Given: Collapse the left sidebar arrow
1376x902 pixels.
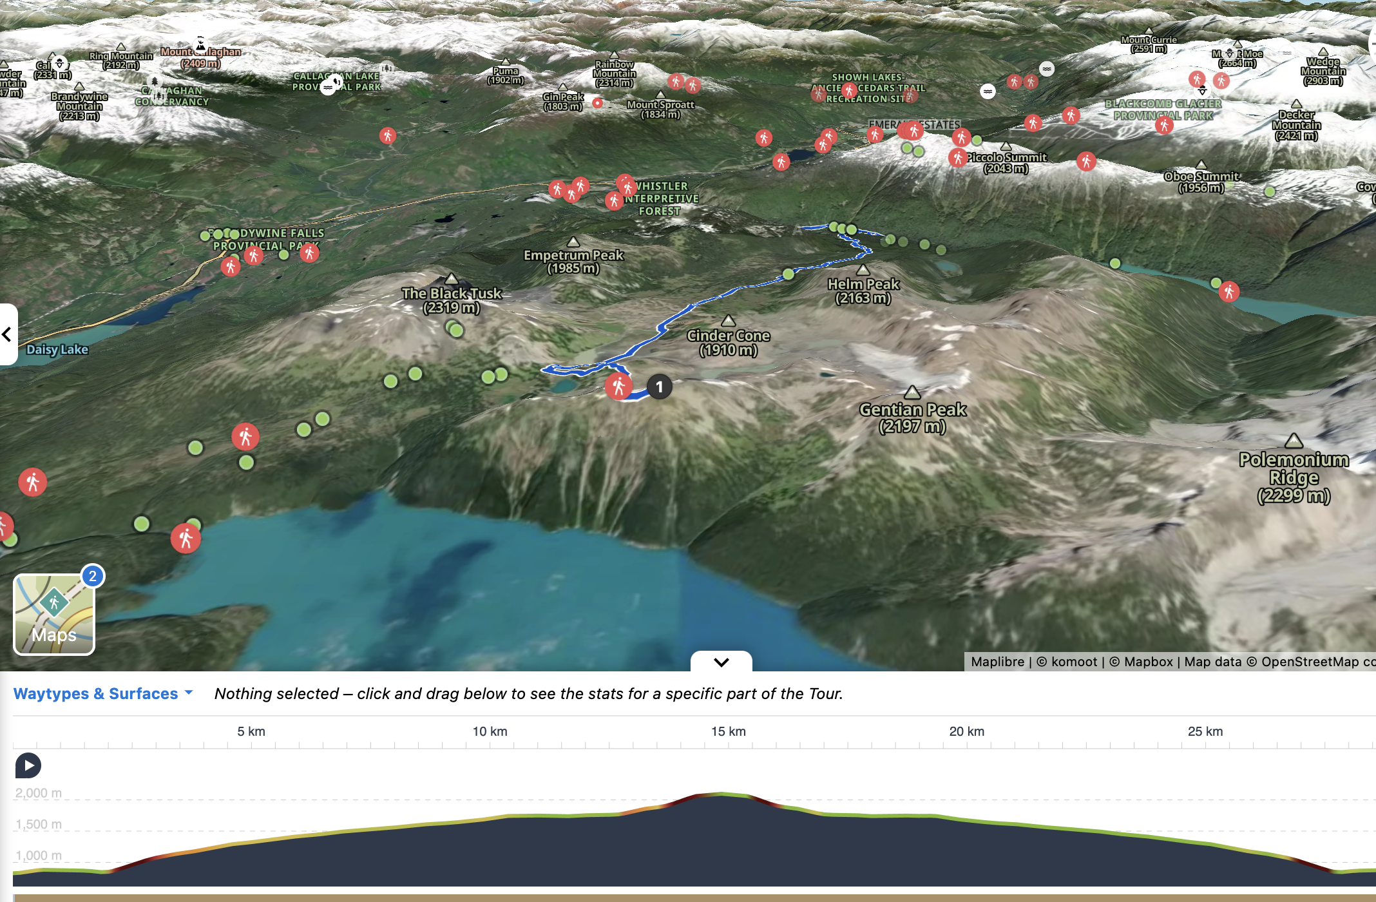Looking at the screenshot, I should (x=7, y=334).
